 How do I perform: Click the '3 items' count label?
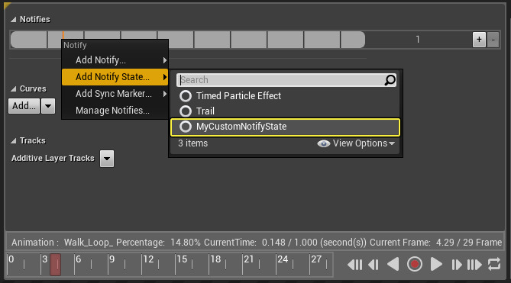tap(193, 143)
